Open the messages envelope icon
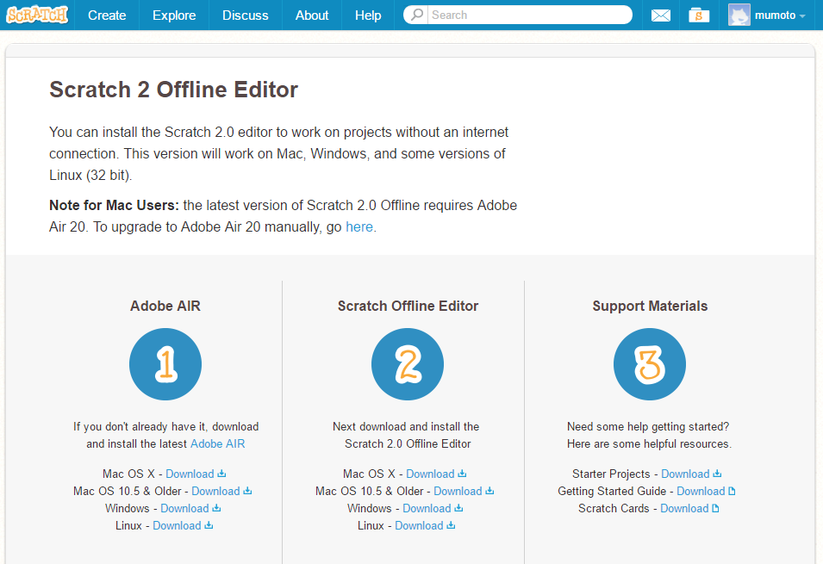The height and width of the screenshot is (564, 823). click(660, 15)
